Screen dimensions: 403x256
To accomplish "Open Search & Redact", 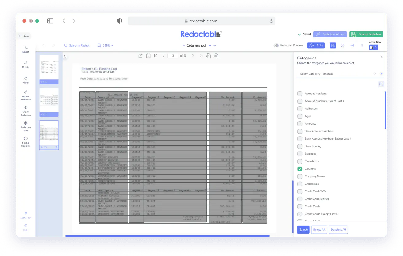I will point(77,45).
